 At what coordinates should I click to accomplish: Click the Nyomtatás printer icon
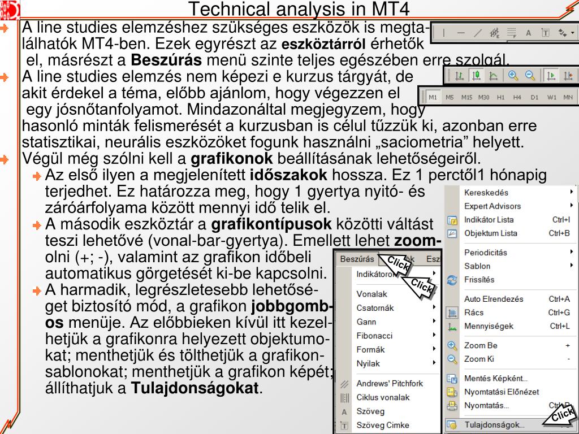(x=452, y=406)
